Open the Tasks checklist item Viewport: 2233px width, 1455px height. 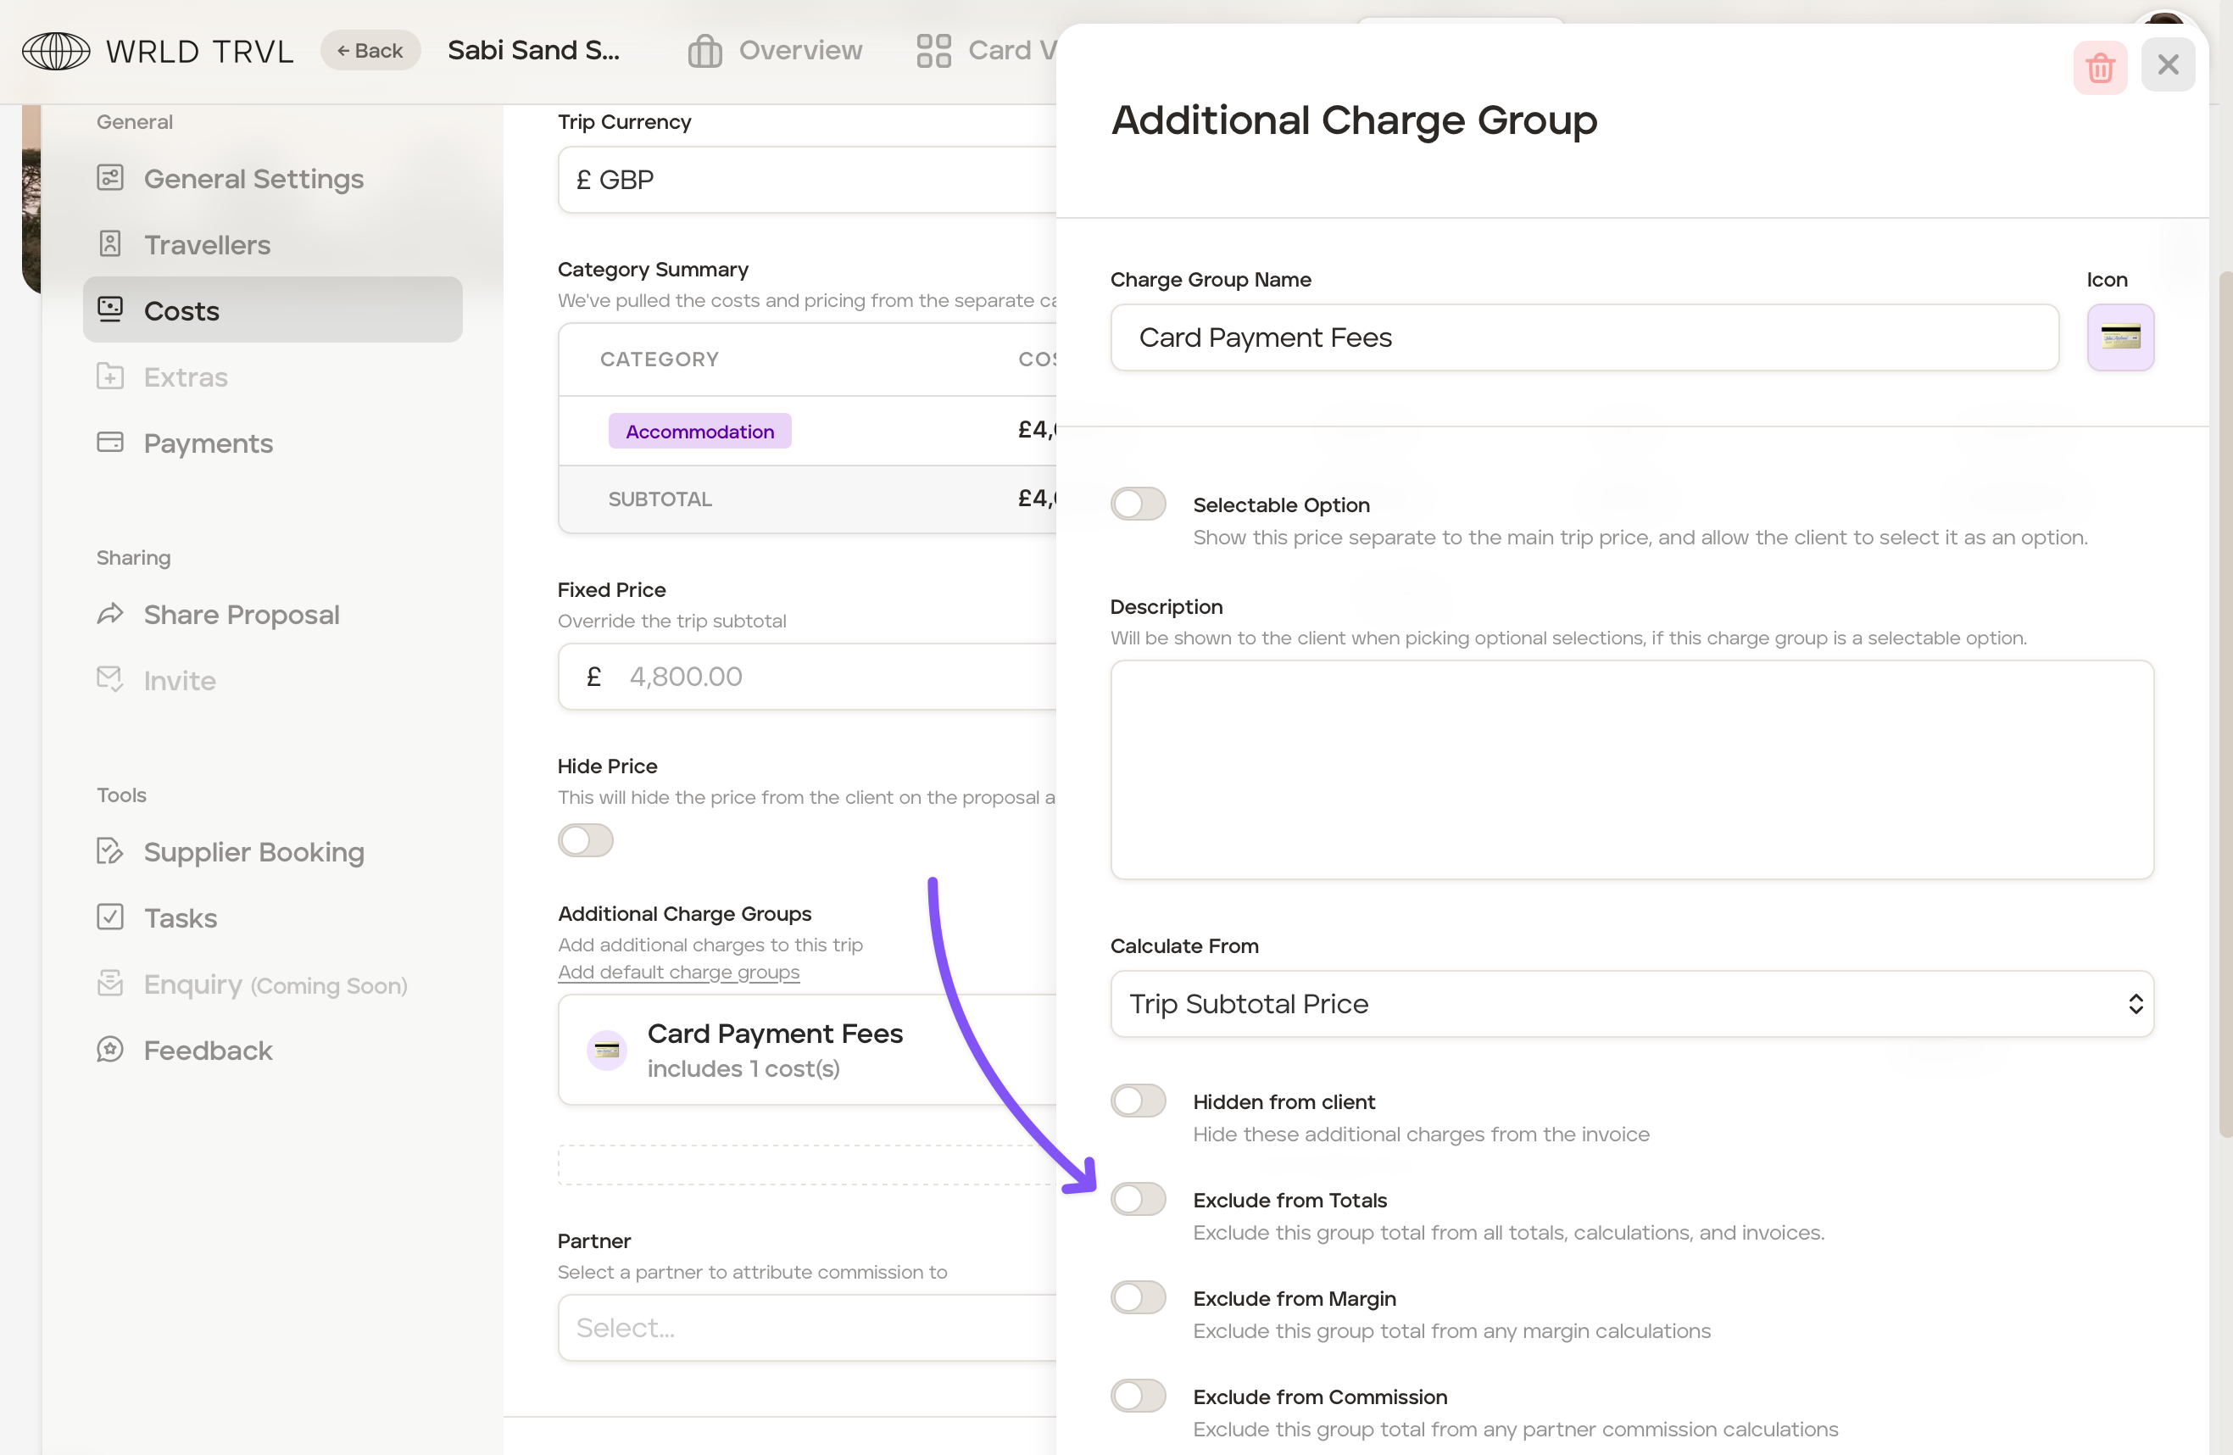click(x=179, y=917)
